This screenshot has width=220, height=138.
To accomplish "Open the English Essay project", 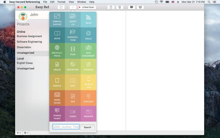I will (25, 63).
